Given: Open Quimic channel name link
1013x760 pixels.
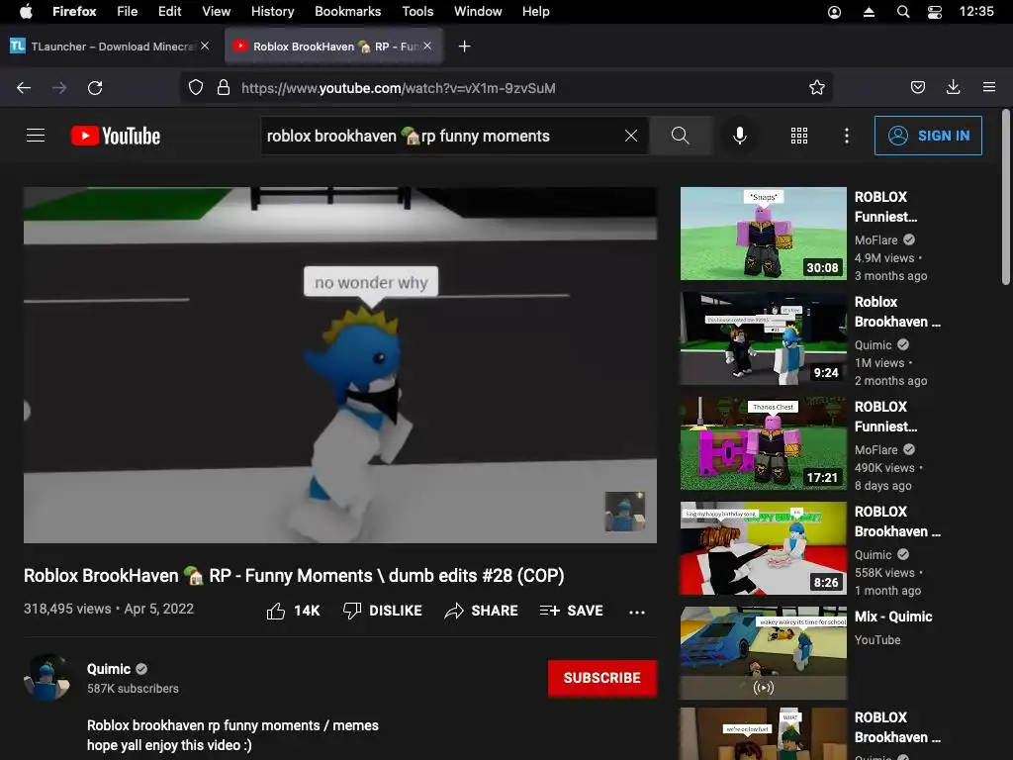Looking at the screenshot, I should click(x=109, y=669).
